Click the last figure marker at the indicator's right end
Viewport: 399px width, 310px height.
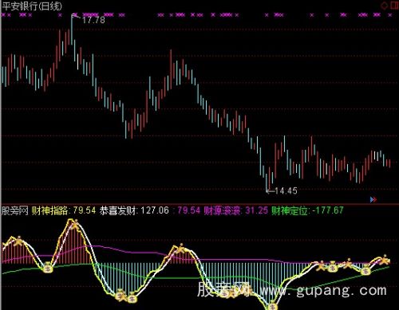coord(385,260)
